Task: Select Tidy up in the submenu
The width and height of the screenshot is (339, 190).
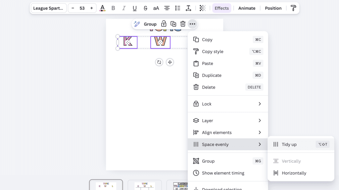Action: [301, 144]
